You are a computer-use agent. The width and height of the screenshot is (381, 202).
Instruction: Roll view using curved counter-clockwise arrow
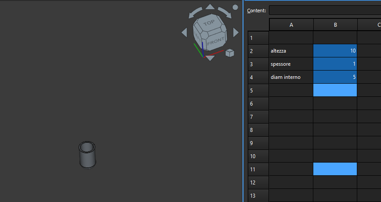pos(196,12)
